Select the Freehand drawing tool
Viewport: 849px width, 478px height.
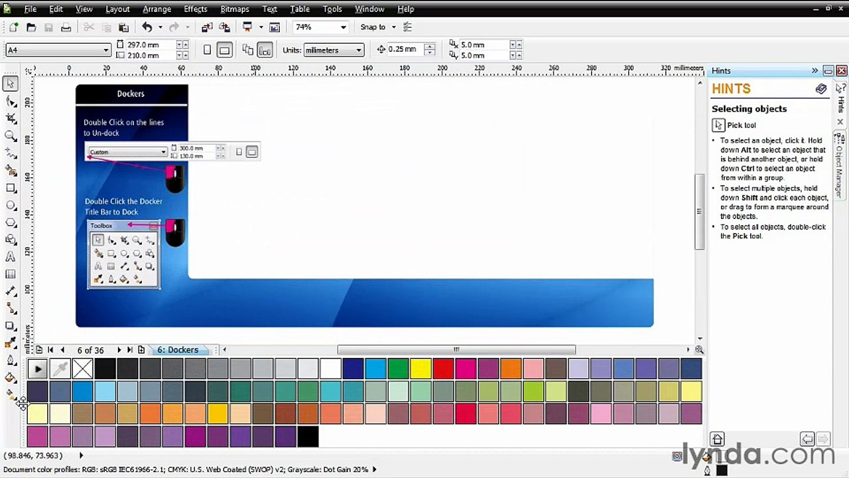click(x=11, y=153)
